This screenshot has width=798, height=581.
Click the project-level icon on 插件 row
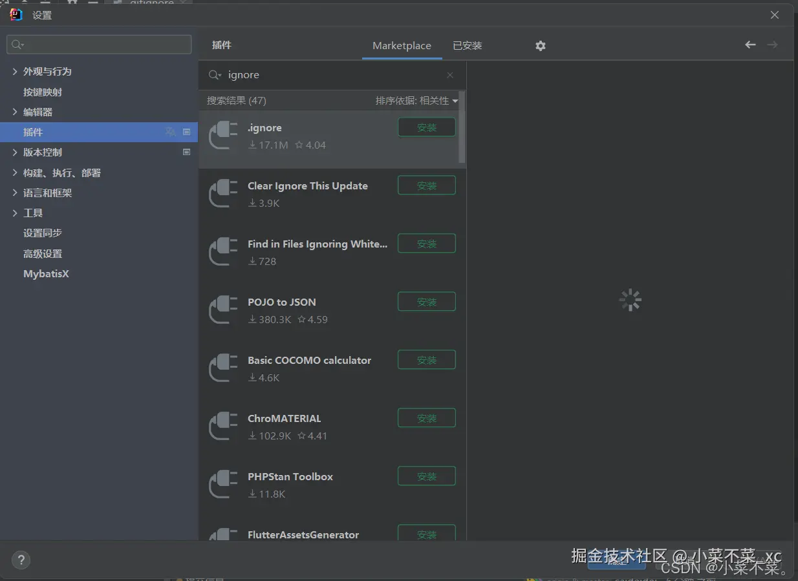(187, 132)
